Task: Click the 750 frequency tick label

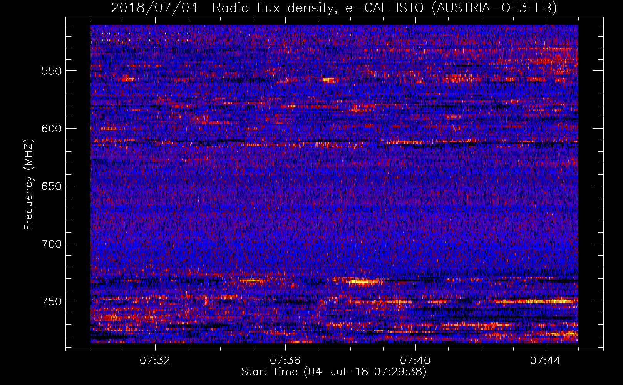Action: [52, 301]
